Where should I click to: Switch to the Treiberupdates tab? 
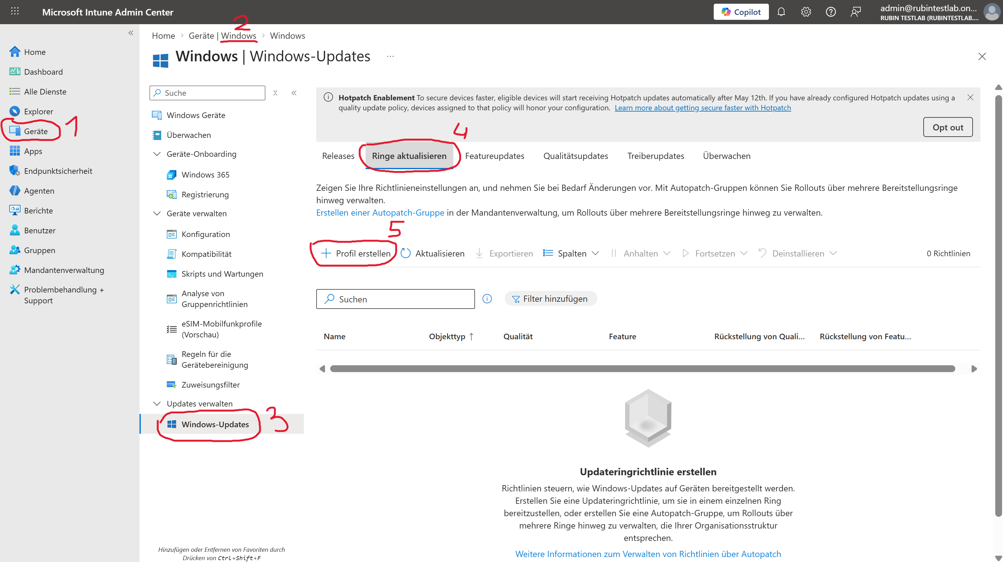(655, 156)
